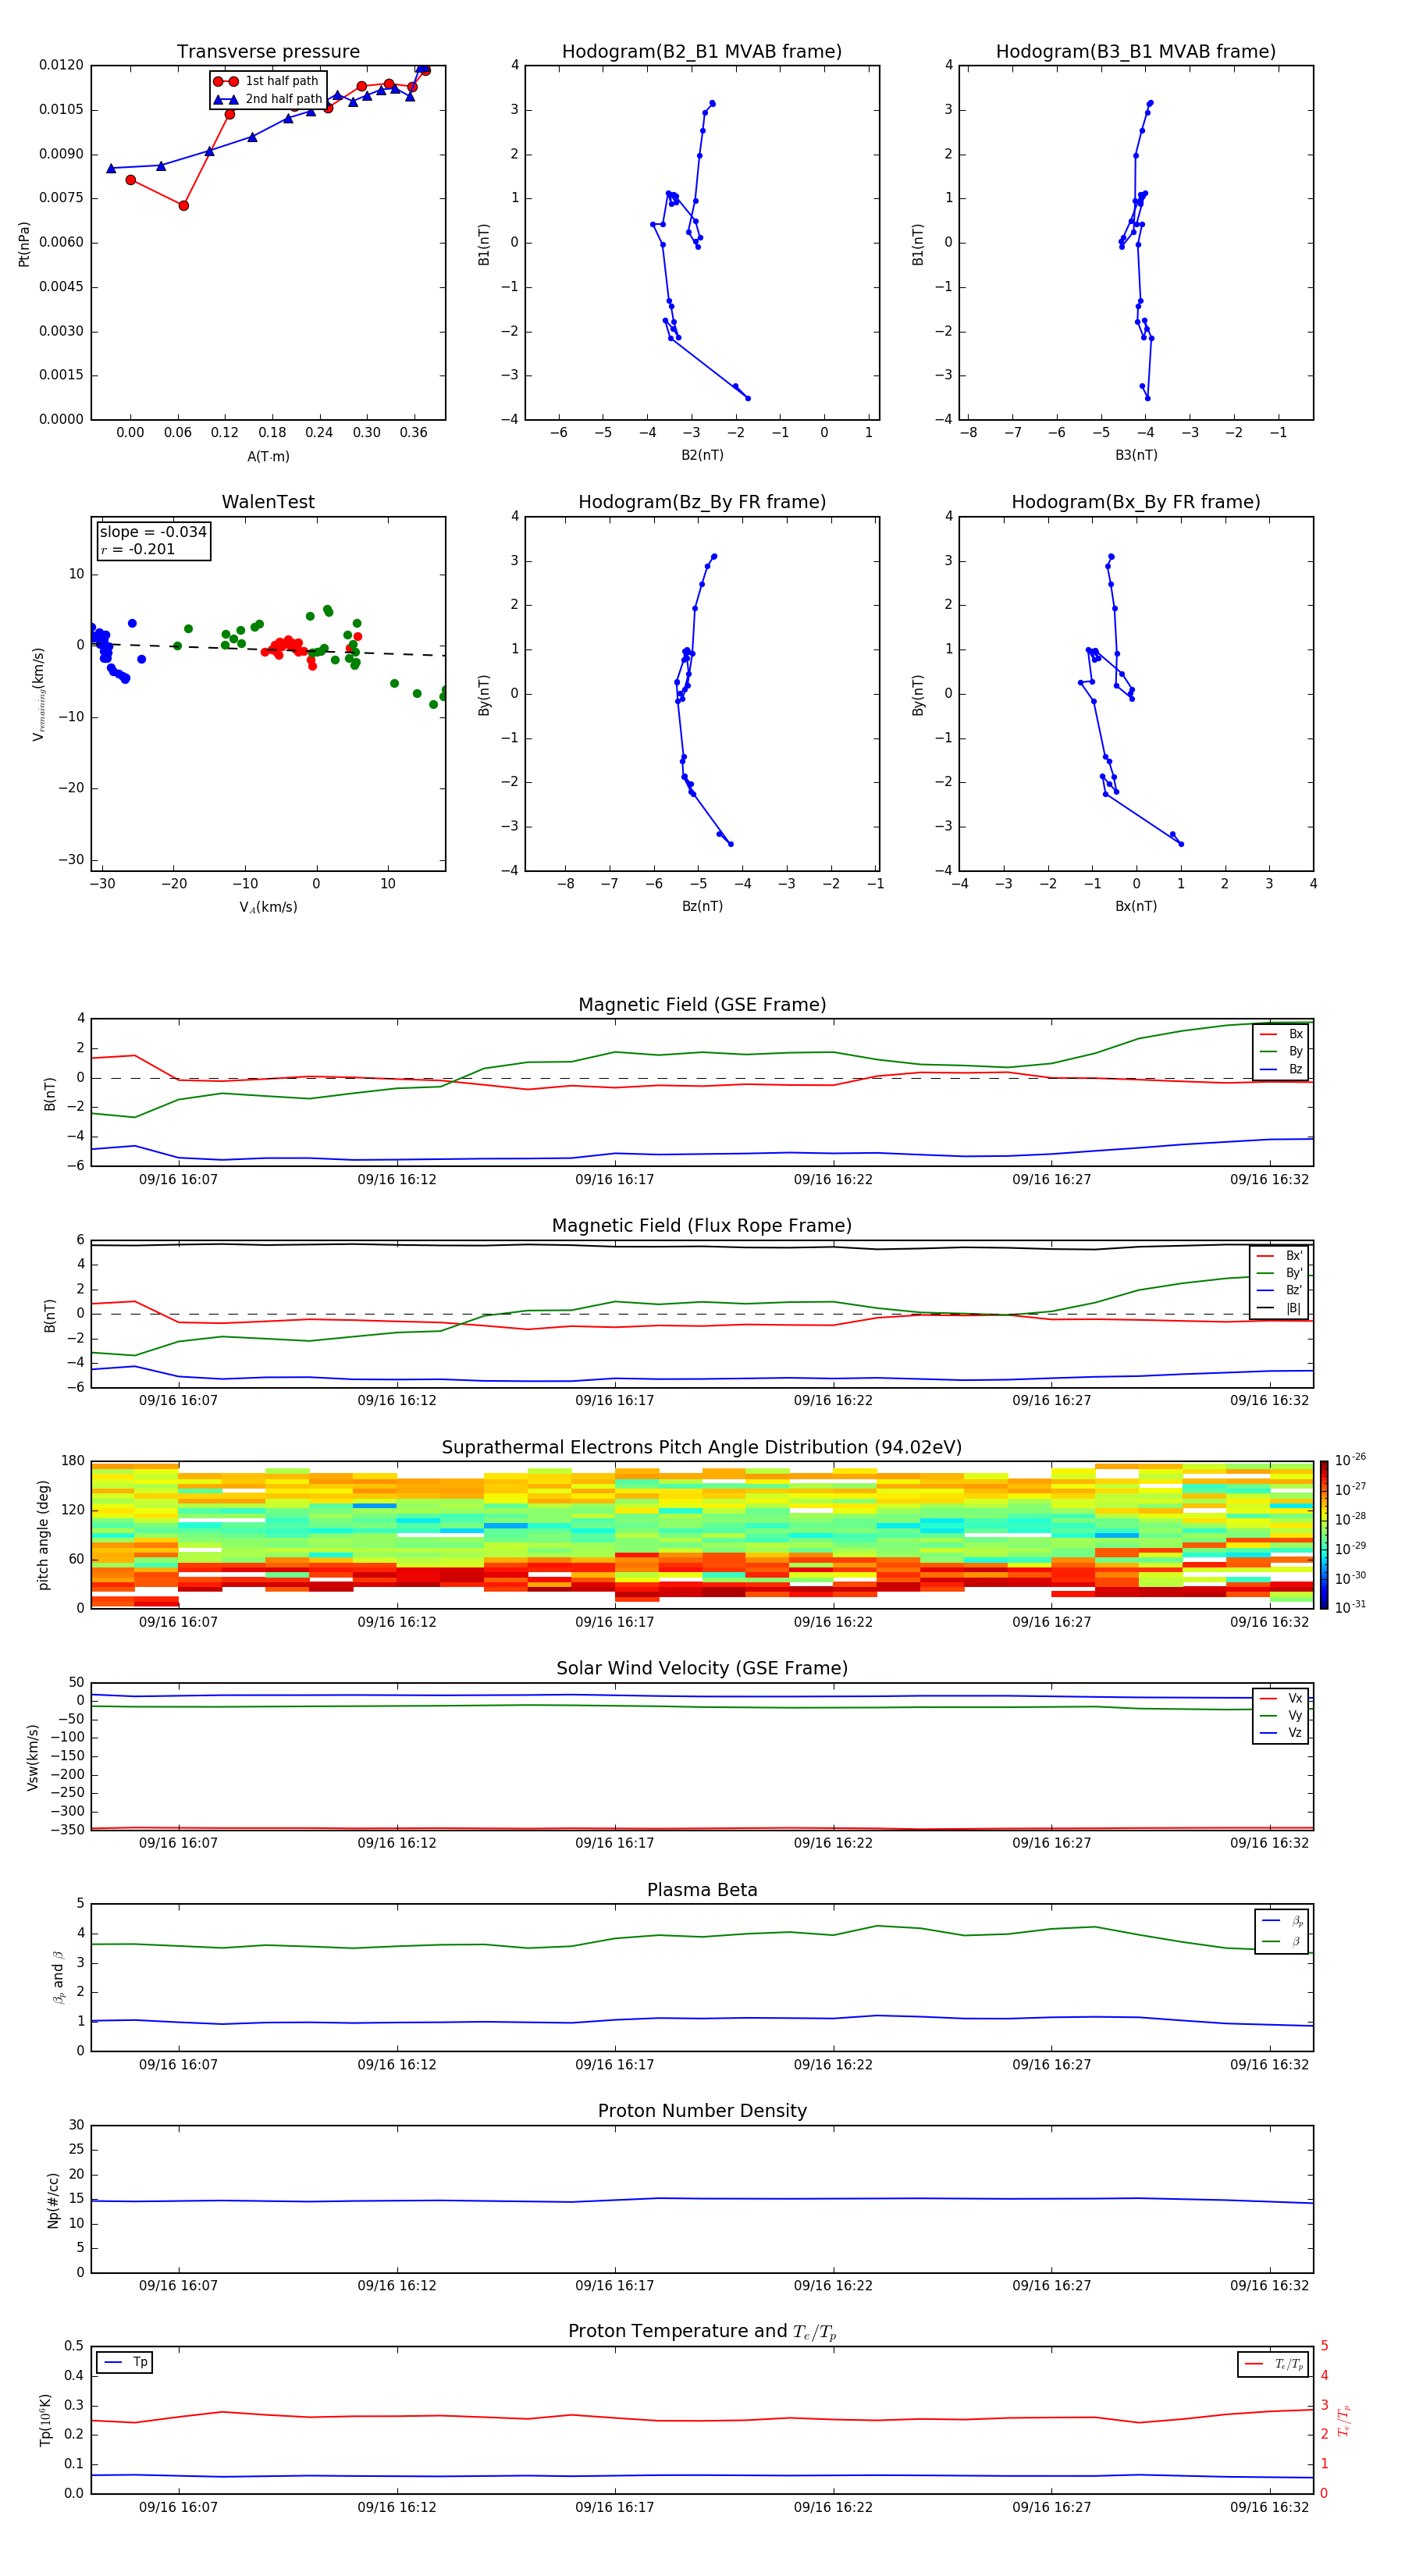Click the 'Hodogram(B3_B1 MVAB frame)' title
Viewport: 1405px width, 2576px height.
tap(1136, 52)
